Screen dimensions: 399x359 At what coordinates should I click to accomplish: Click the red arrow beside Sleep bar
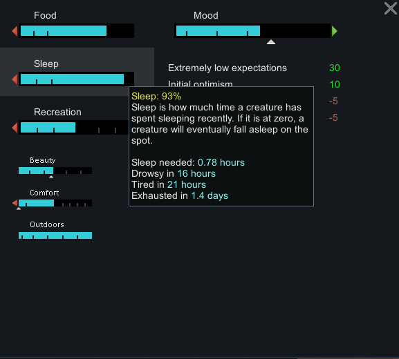(15, 79)
